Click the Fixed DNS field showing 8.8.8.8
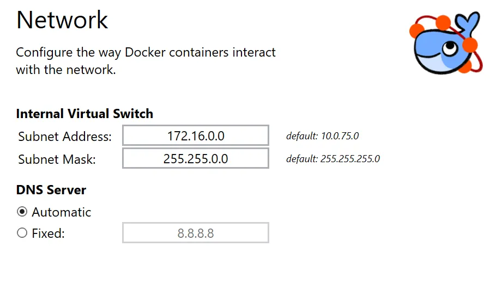This screenshot has height=308, width=490. click(x=196, y=233)
